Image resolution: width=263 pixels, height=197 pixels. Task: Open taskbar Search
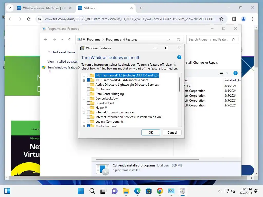click(92, 191)
